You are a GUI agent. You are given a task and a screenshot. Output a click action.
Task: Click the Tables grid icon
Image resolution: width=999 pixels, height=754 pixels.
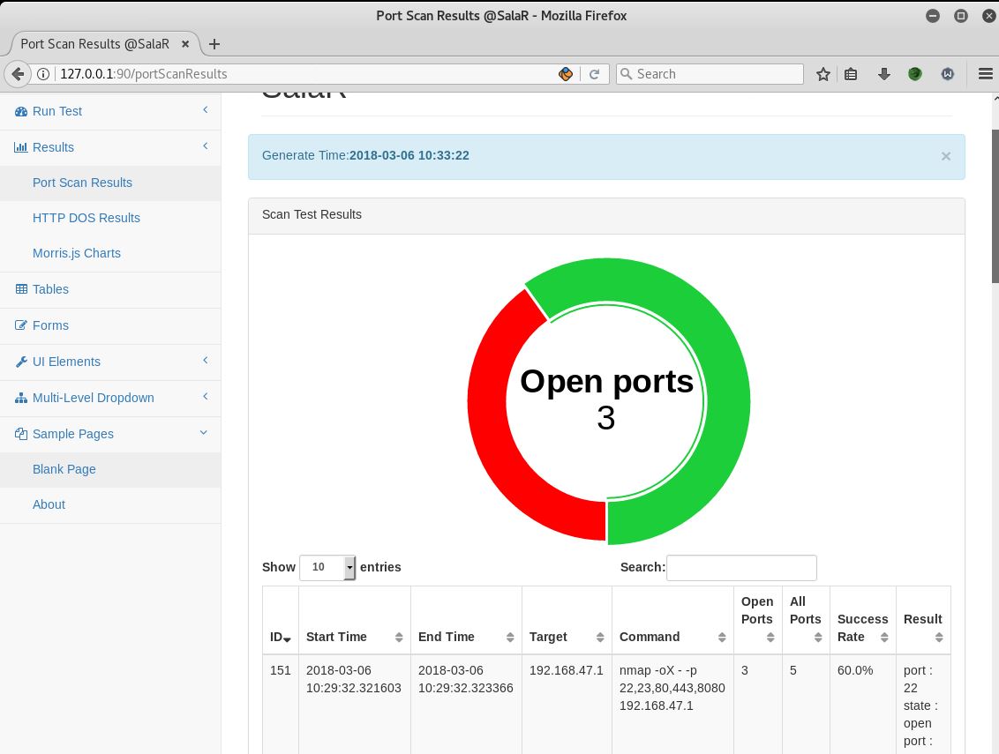[21, 289]
